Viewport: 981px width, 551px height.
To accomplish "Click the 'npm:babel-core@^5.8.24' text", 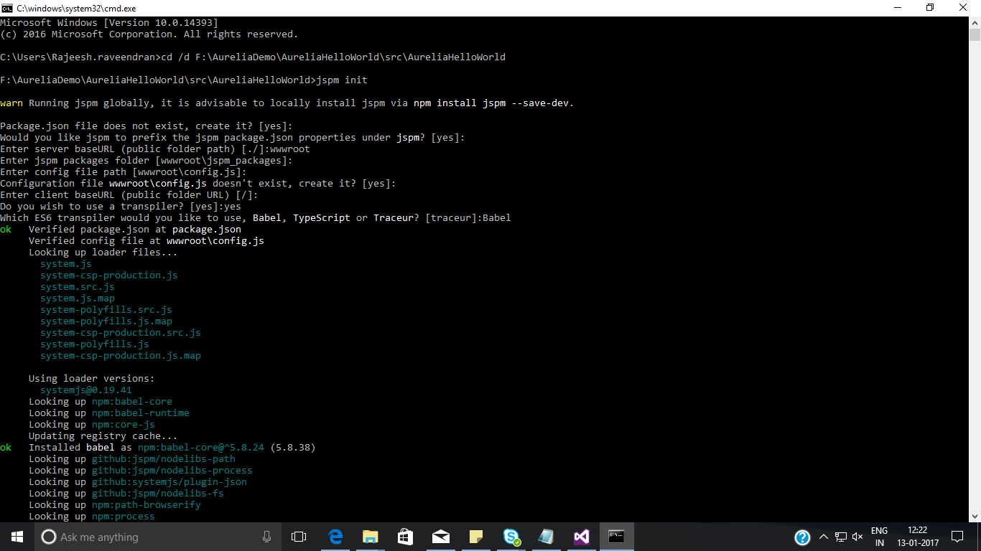I will click(201, 447).
